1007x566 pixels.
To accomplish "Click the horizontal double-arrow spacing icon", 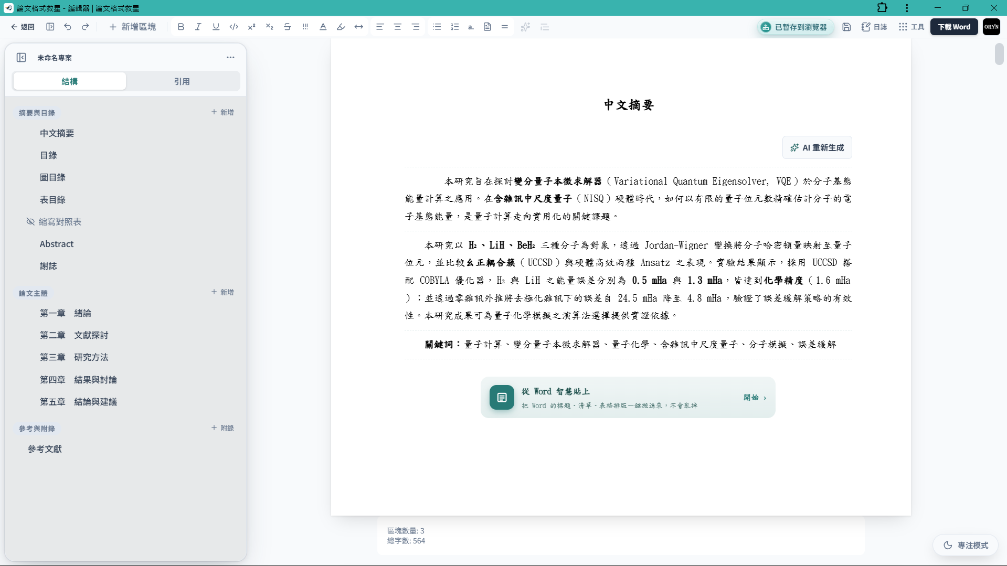I will click(358, 27).
